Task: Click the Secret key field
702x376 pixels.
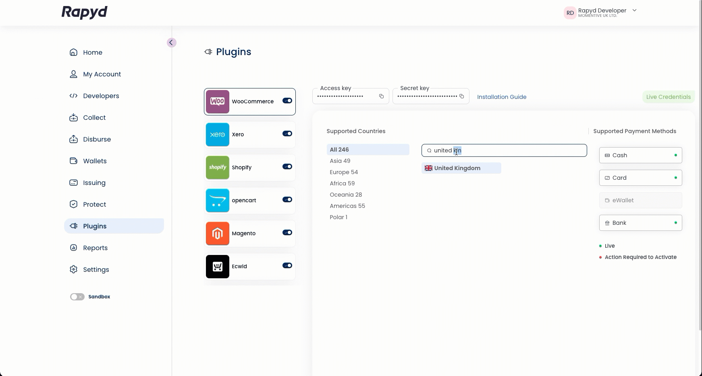Action: (x=431, y=96)
